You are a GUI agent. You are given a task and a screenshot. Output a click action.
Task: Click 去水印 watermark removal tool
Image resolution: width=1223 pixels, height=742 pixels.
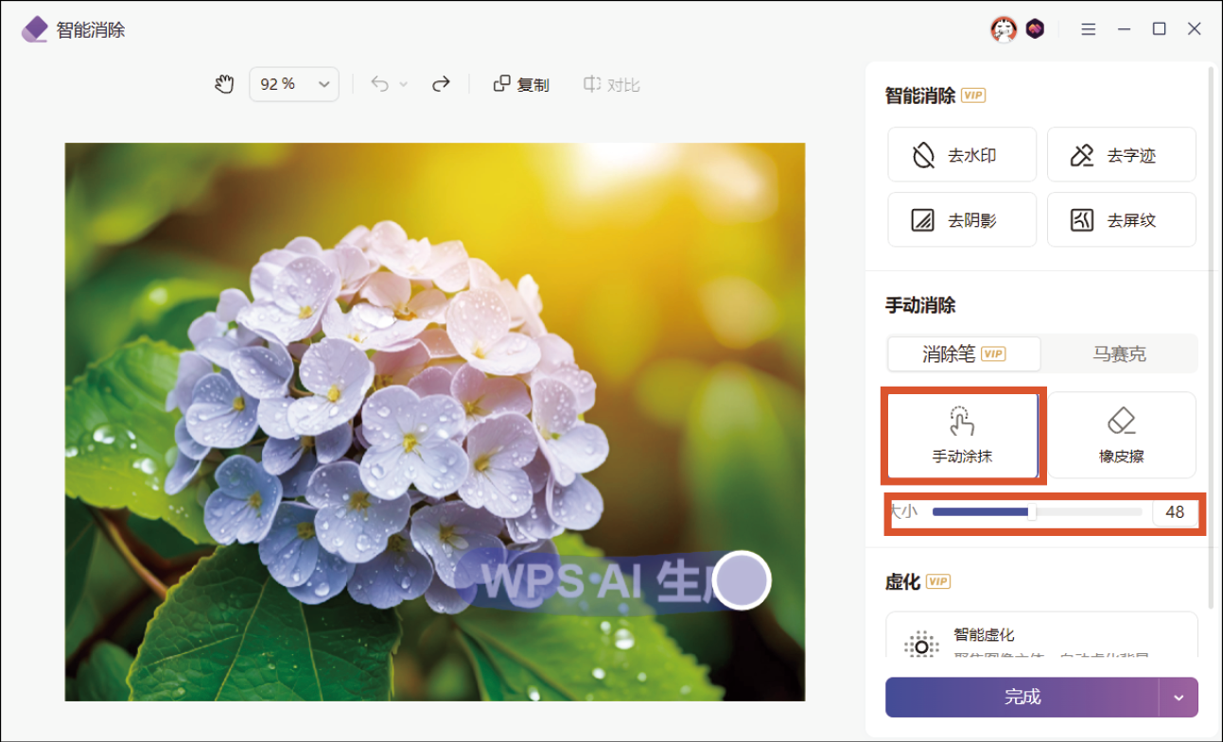[961, 155]
